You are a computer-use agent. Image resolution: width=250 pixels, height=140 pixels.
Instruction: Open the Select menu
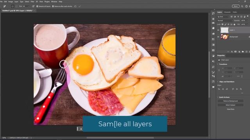pyautogui.click(x=27, y=2)
